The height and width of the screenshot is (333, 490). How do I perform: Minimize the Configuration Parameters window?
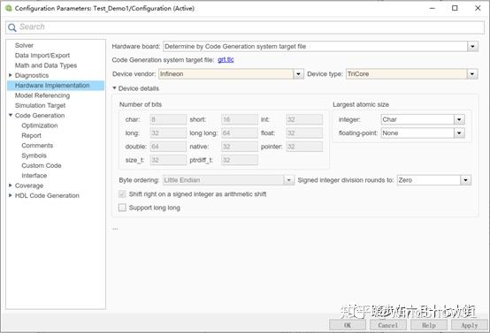pos(433,8)
